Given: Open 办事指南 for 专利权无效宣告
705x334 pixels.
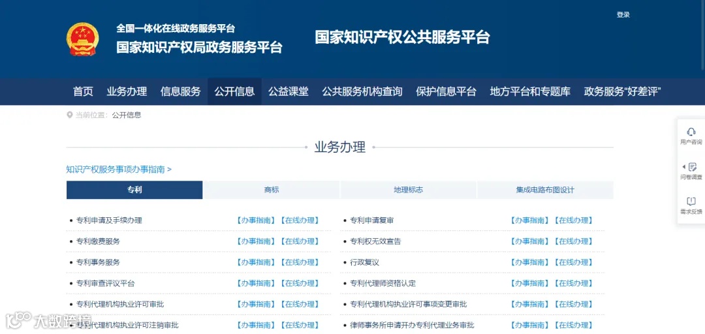Looking at the screenshot, I should pos(529,241).
